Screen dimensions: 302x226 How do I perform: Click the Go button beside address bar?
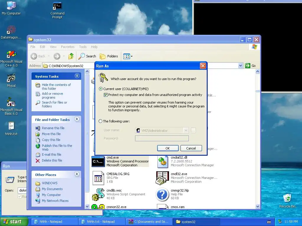(251, 66)
